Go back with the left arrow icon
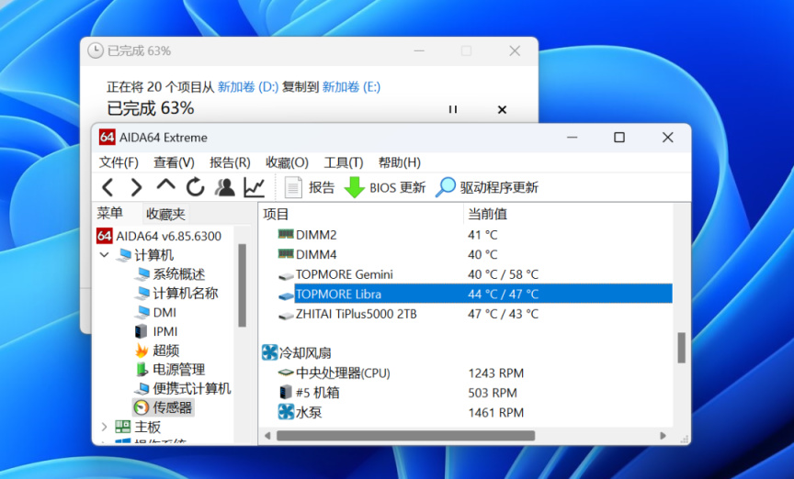 [x=107, y=188]
